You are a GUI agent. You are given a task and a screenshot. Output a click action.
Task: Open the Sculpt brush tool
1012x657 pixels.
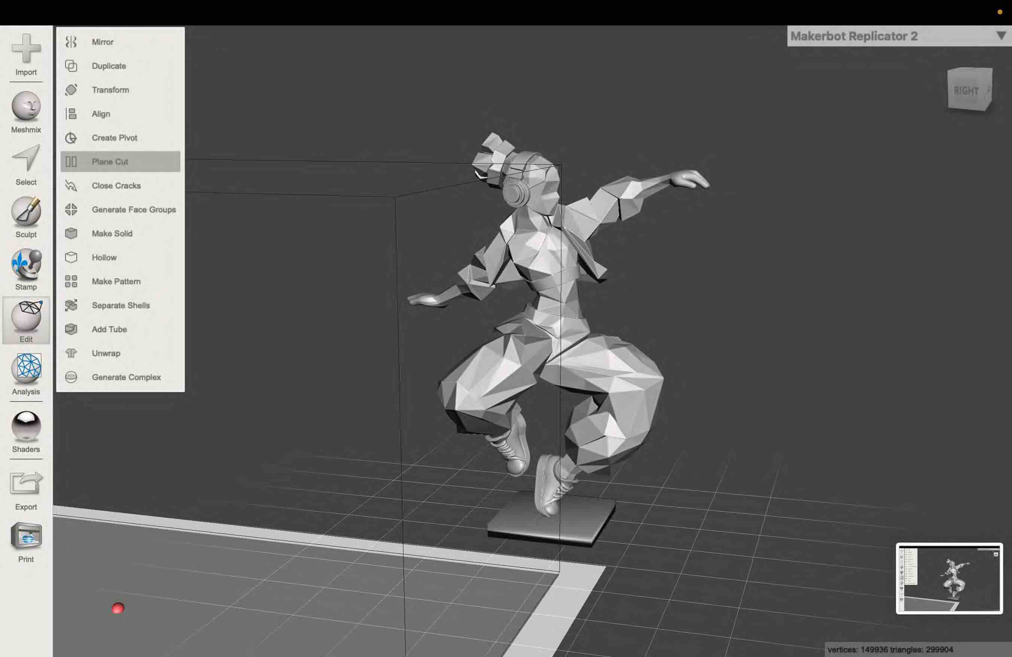(x=26, y=211)
